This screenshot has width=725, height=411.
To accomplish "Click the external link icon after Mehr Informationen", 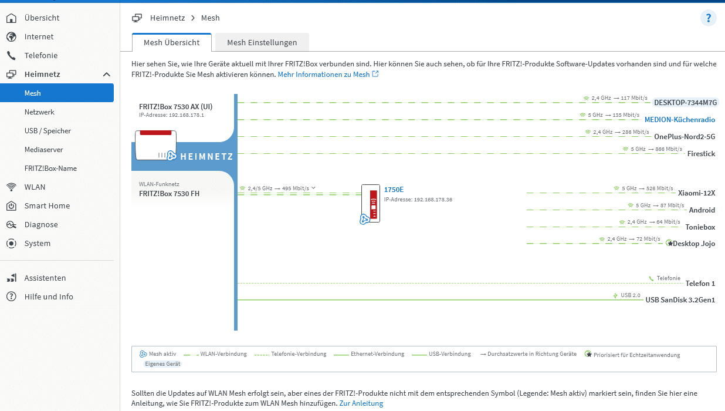I will (x=375, y=75).
